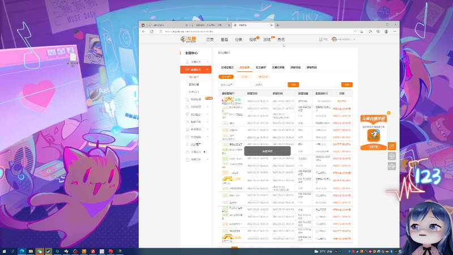The height and width of the screenshot is (255, 453).
Task: Open 直播 in site navigation
Action: click(224, 40)
